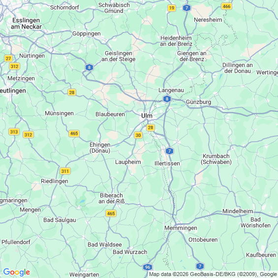Click the A8 shield near Langenau

167,99
